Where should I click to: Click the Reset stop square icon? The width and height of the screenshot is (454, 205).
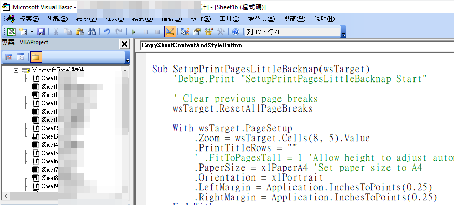(157, 32)
